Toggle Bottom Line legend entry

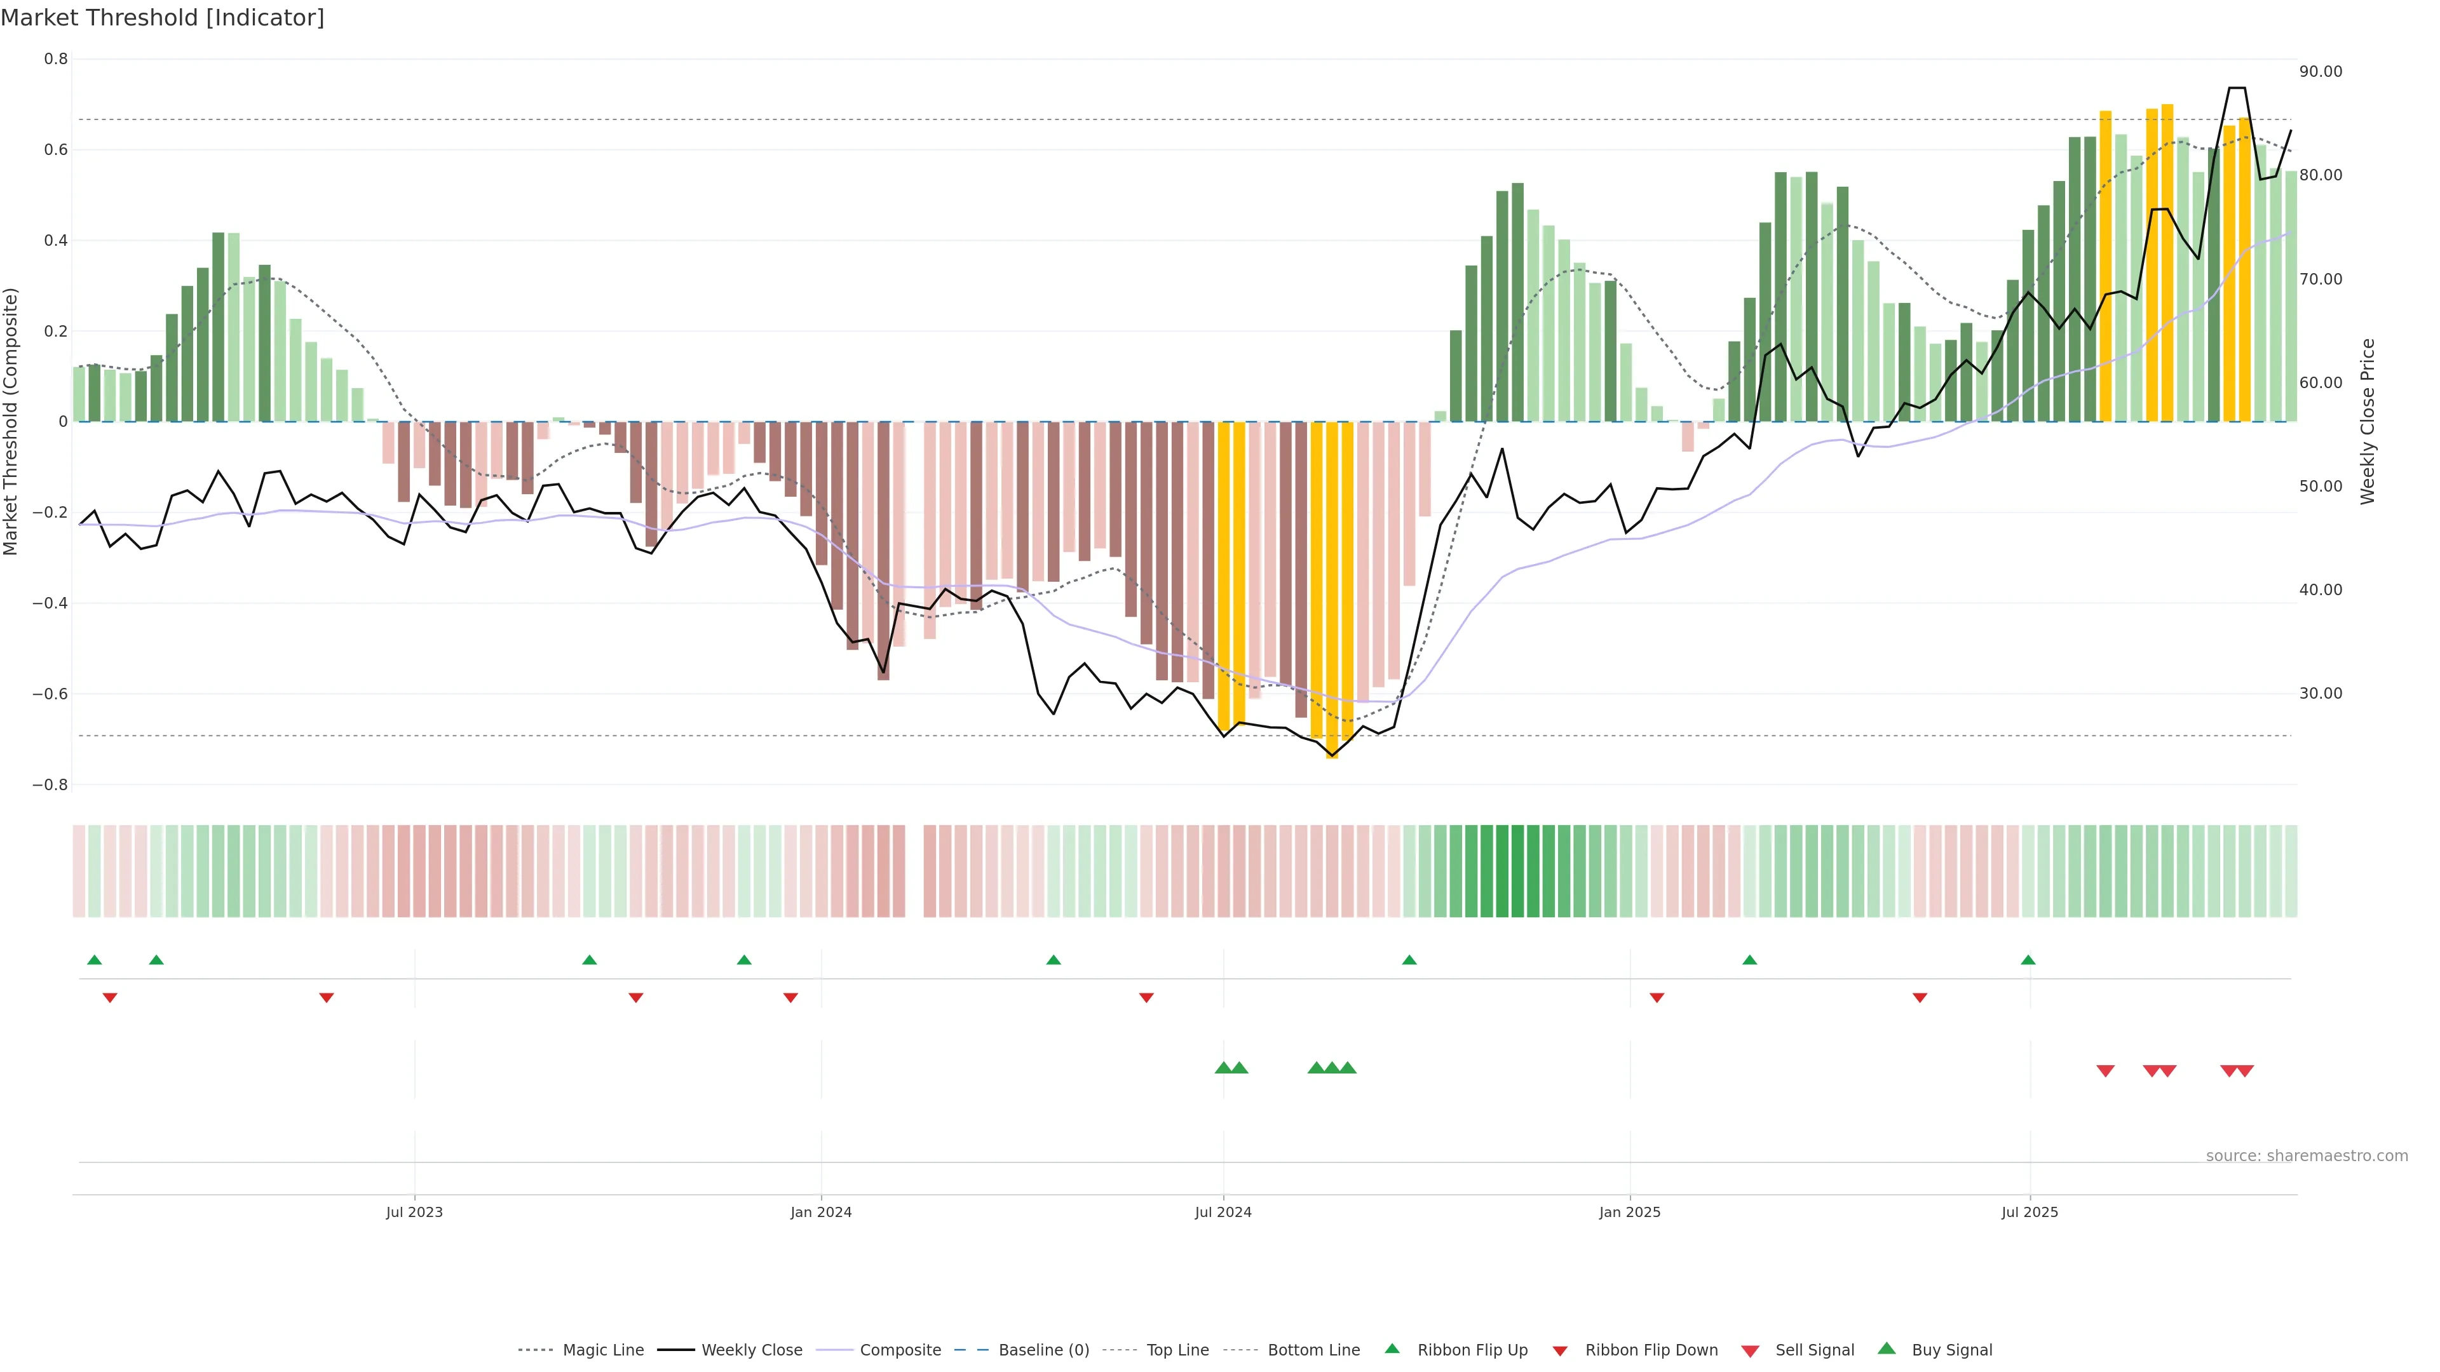click(1313, 1350)
